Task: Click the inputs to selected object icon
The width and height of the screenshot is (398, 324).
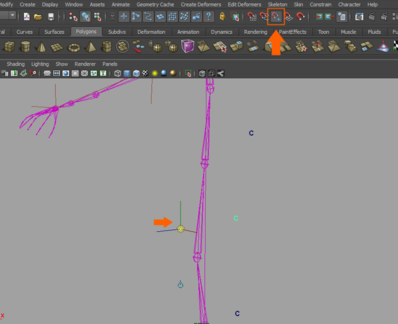Action: 319,17
